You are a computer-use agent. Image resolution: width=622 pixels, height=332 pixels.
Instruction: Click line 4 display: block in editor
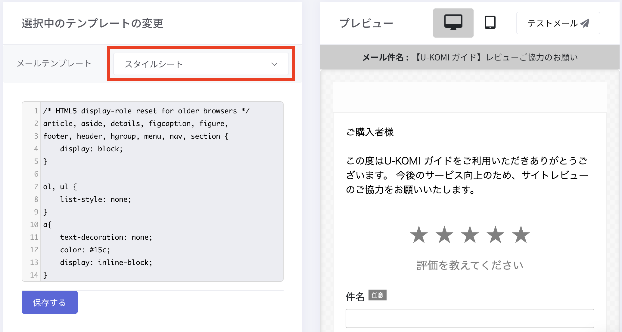click(91, 149)
